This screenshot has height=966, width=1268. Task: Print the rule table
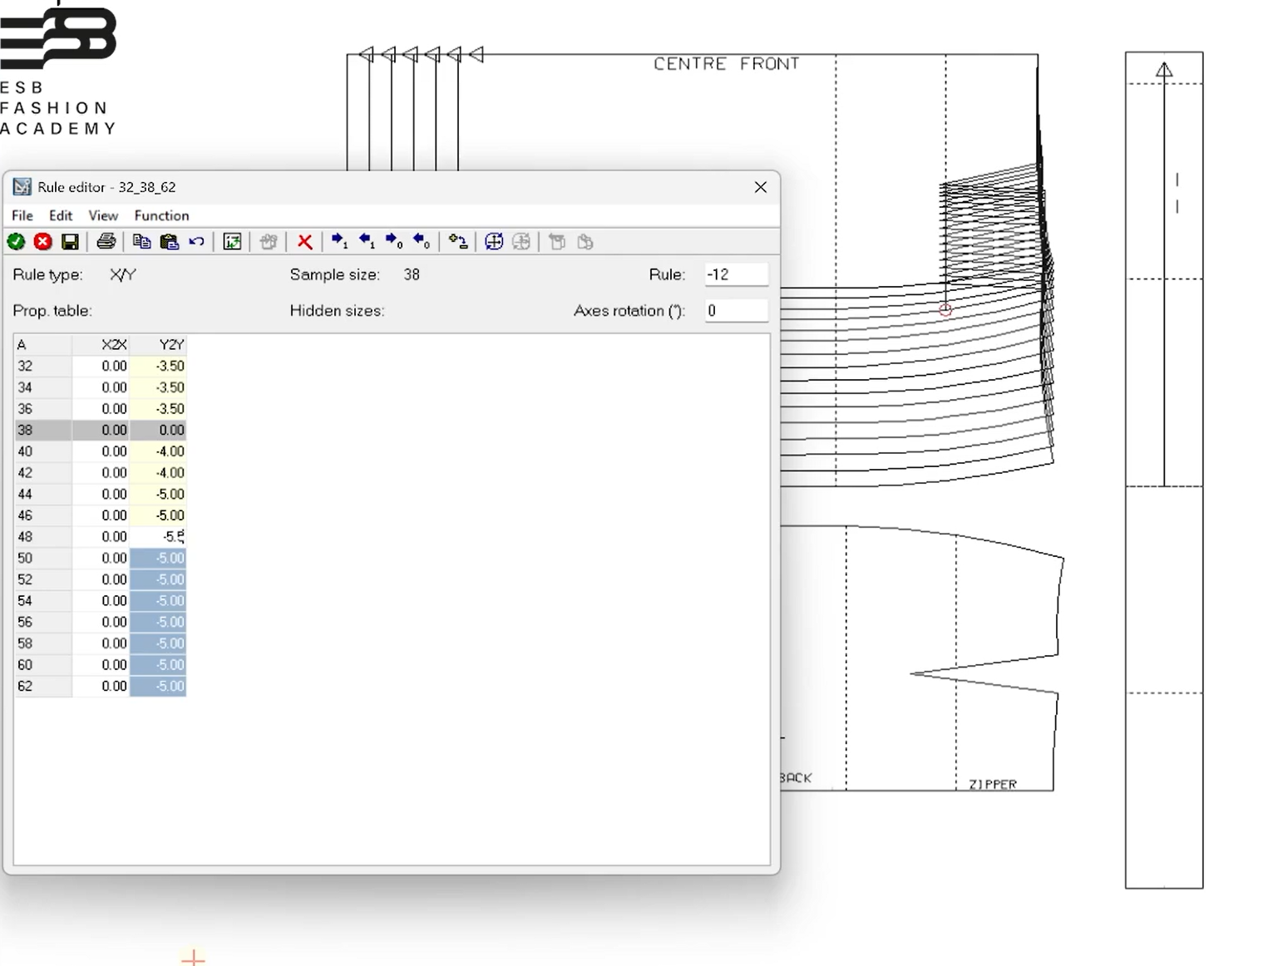coord(106,242)
